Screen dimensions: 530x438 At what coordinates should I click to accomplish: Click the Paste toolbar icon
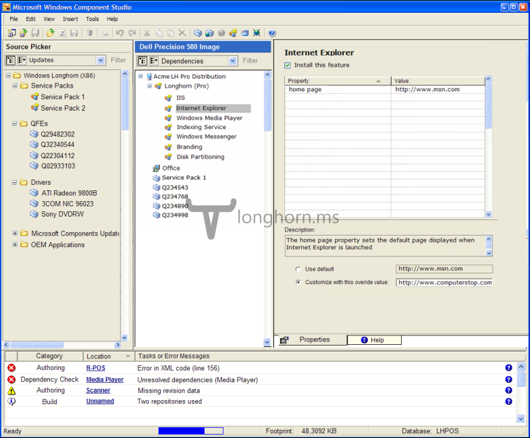pos(171,33)
